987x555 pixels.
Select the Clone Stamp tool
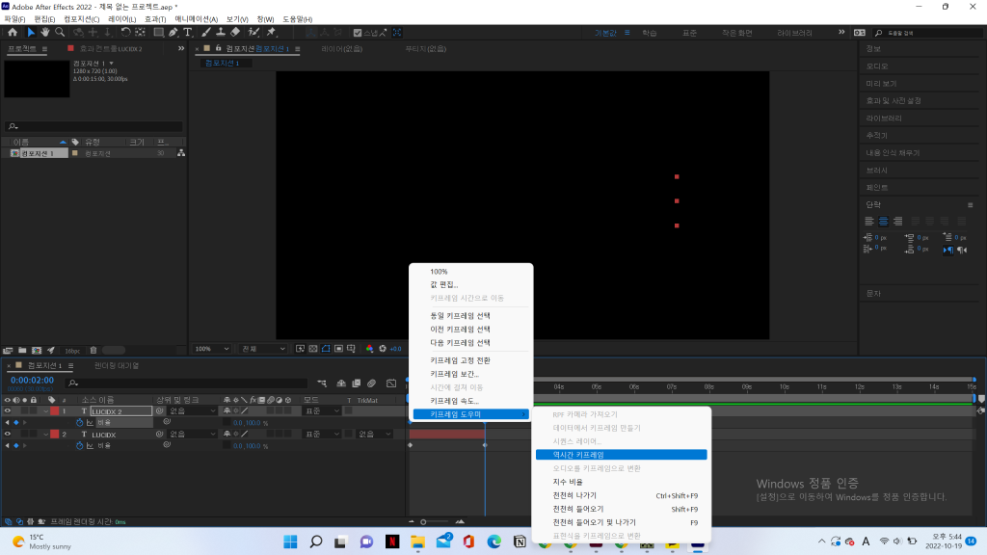[x=221, y=32]
